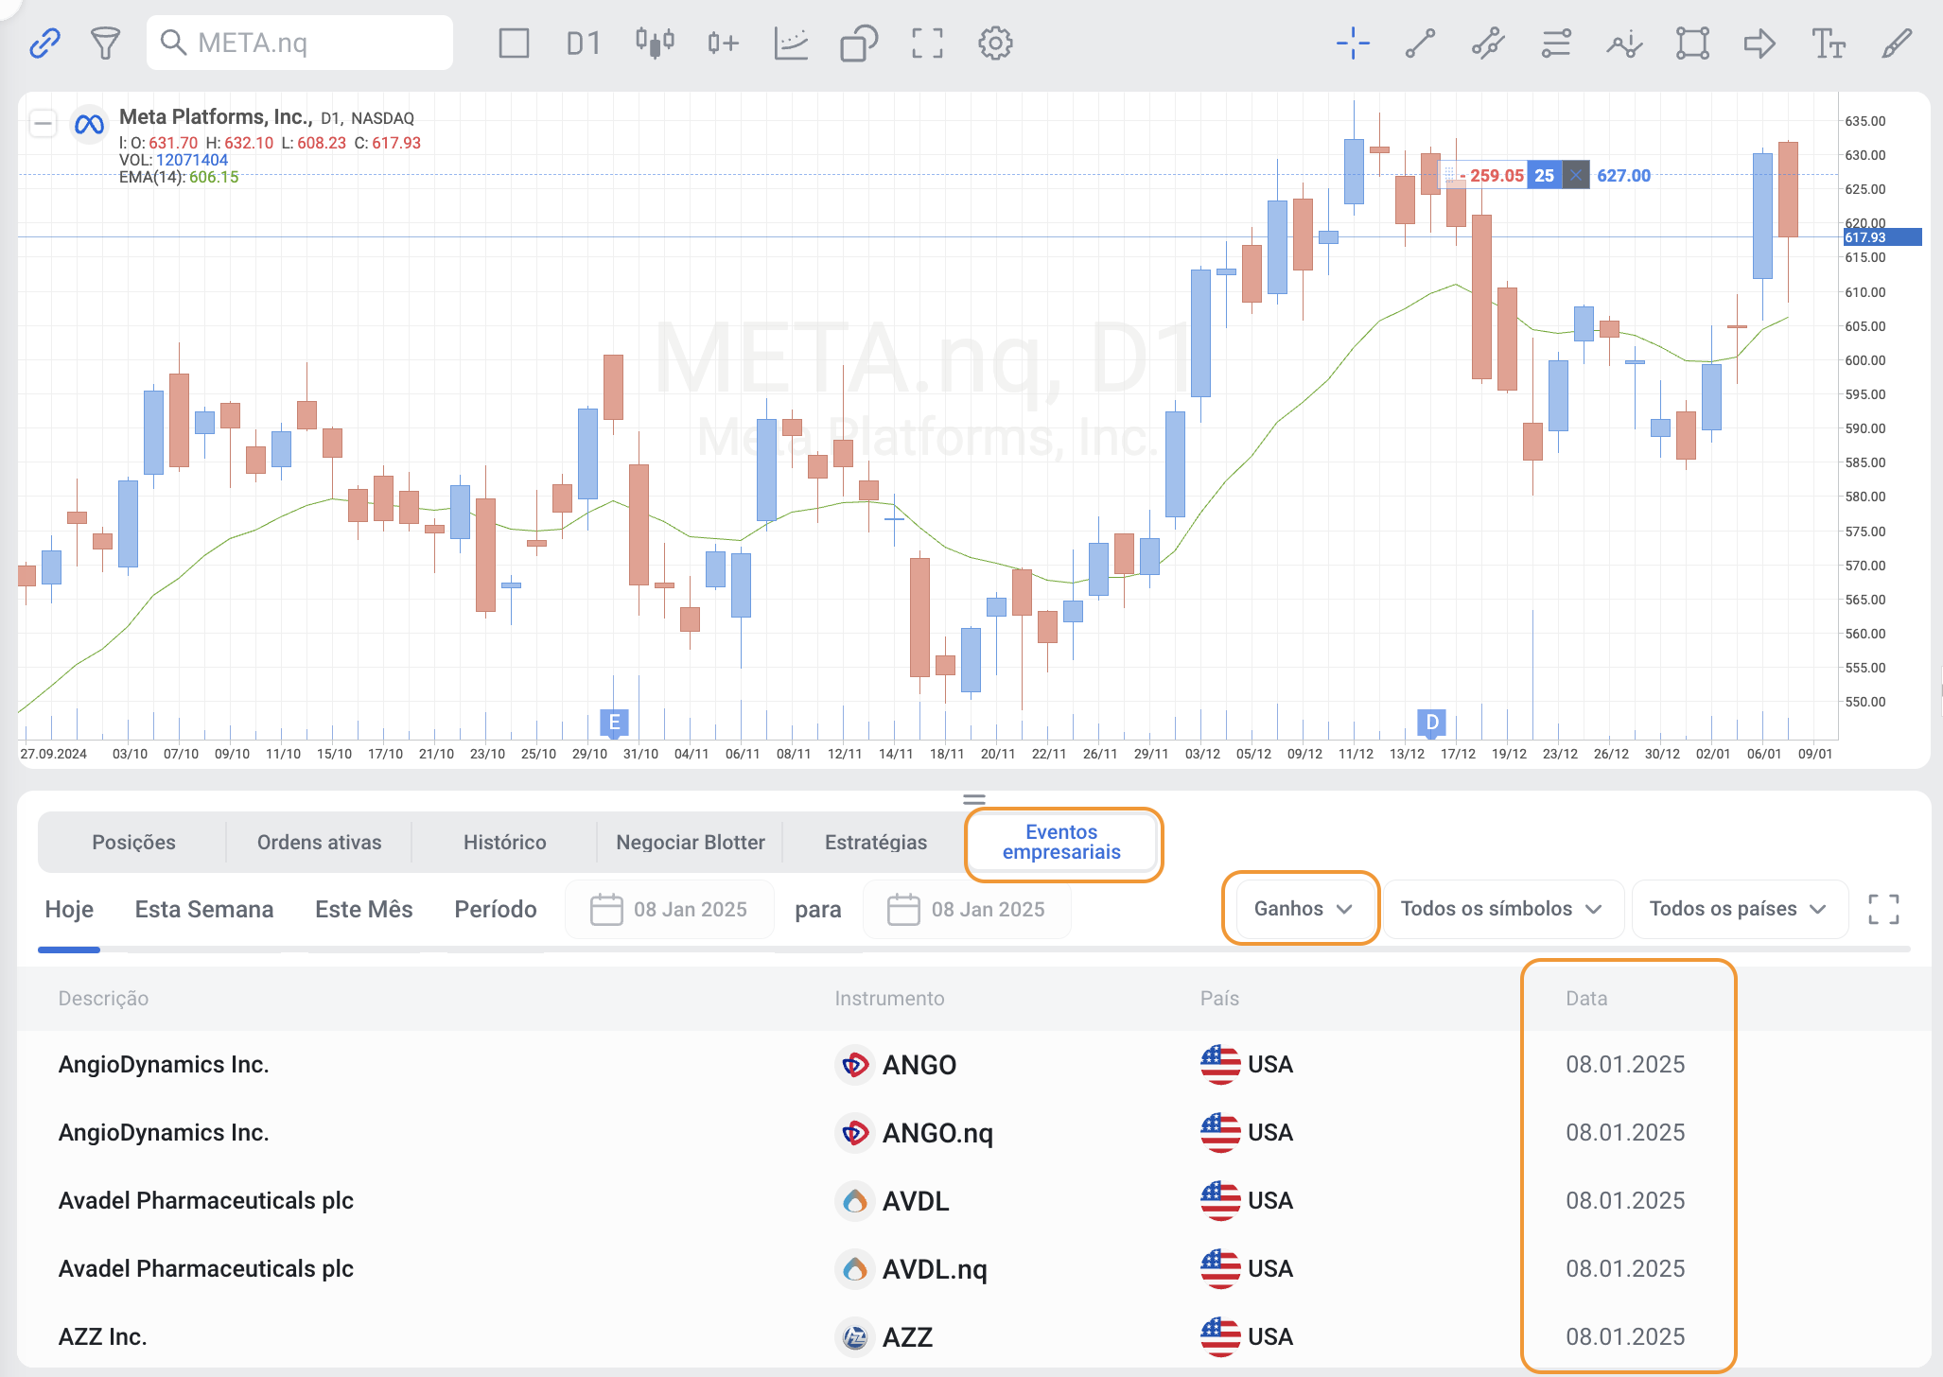The width and height of the screenshot is (1943, 1377).
Task: Select the Esta Semana filter
Action: 203,909
